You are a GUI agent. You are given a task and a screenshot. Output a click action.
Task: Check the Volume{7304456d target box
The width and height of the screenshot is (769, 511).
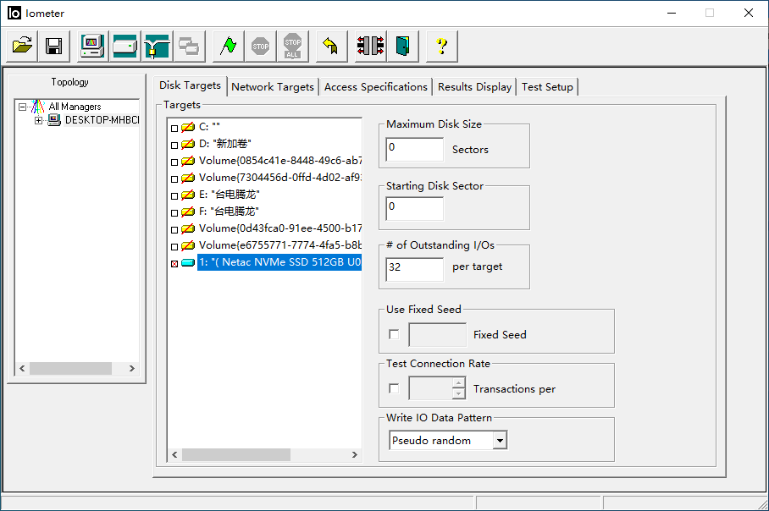tap(174, 179)
